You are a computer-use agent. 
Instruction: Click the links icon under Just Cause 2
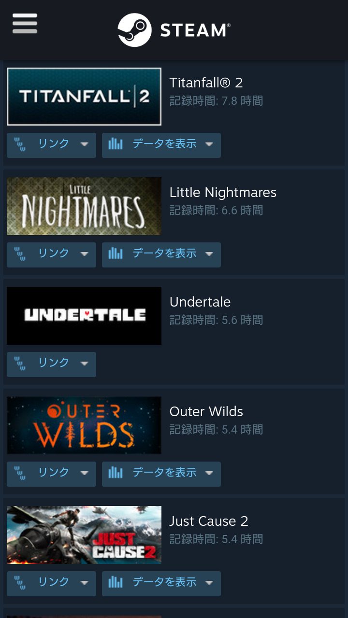pos(20,582)
